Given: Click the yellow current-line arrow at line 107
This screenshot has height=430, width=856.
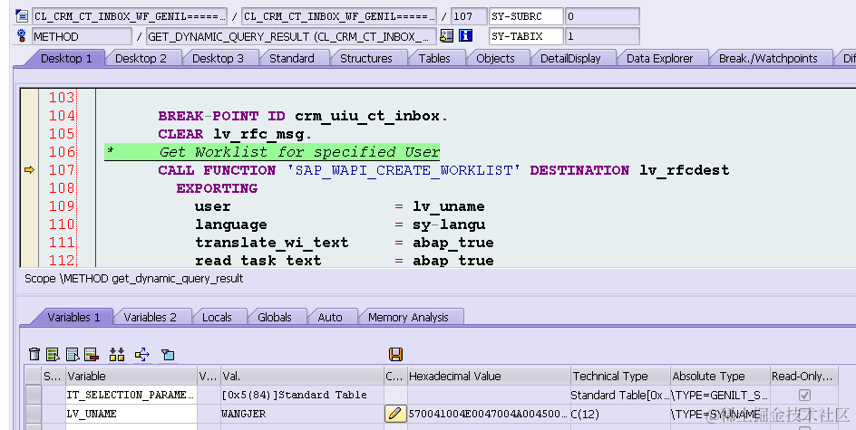Looking at the screenshot, I should pyautogui.click(x=30, y=170).
